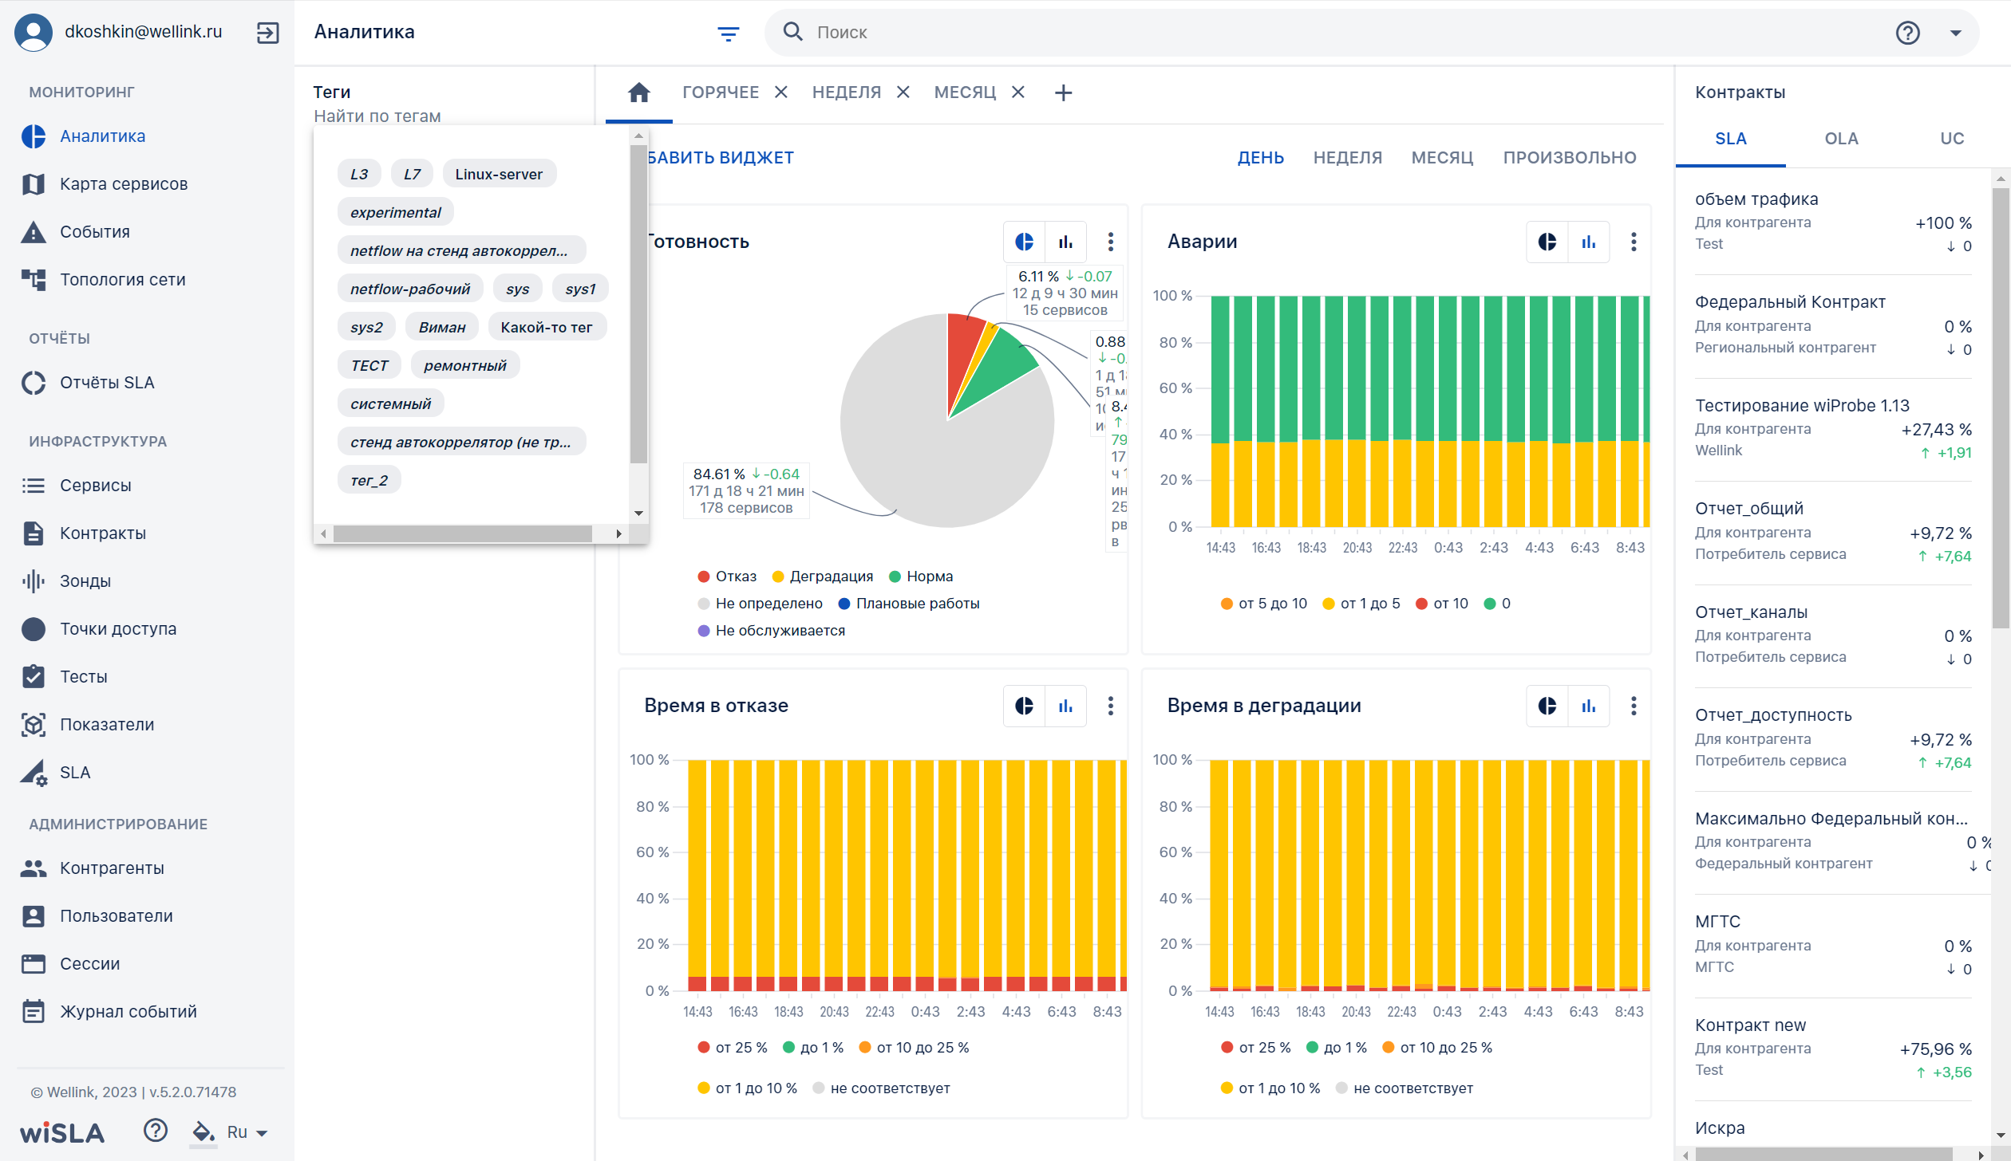2011x1161 pixels.
Task: Switch to the OLA contracts tab
Action: [1841, 139]
